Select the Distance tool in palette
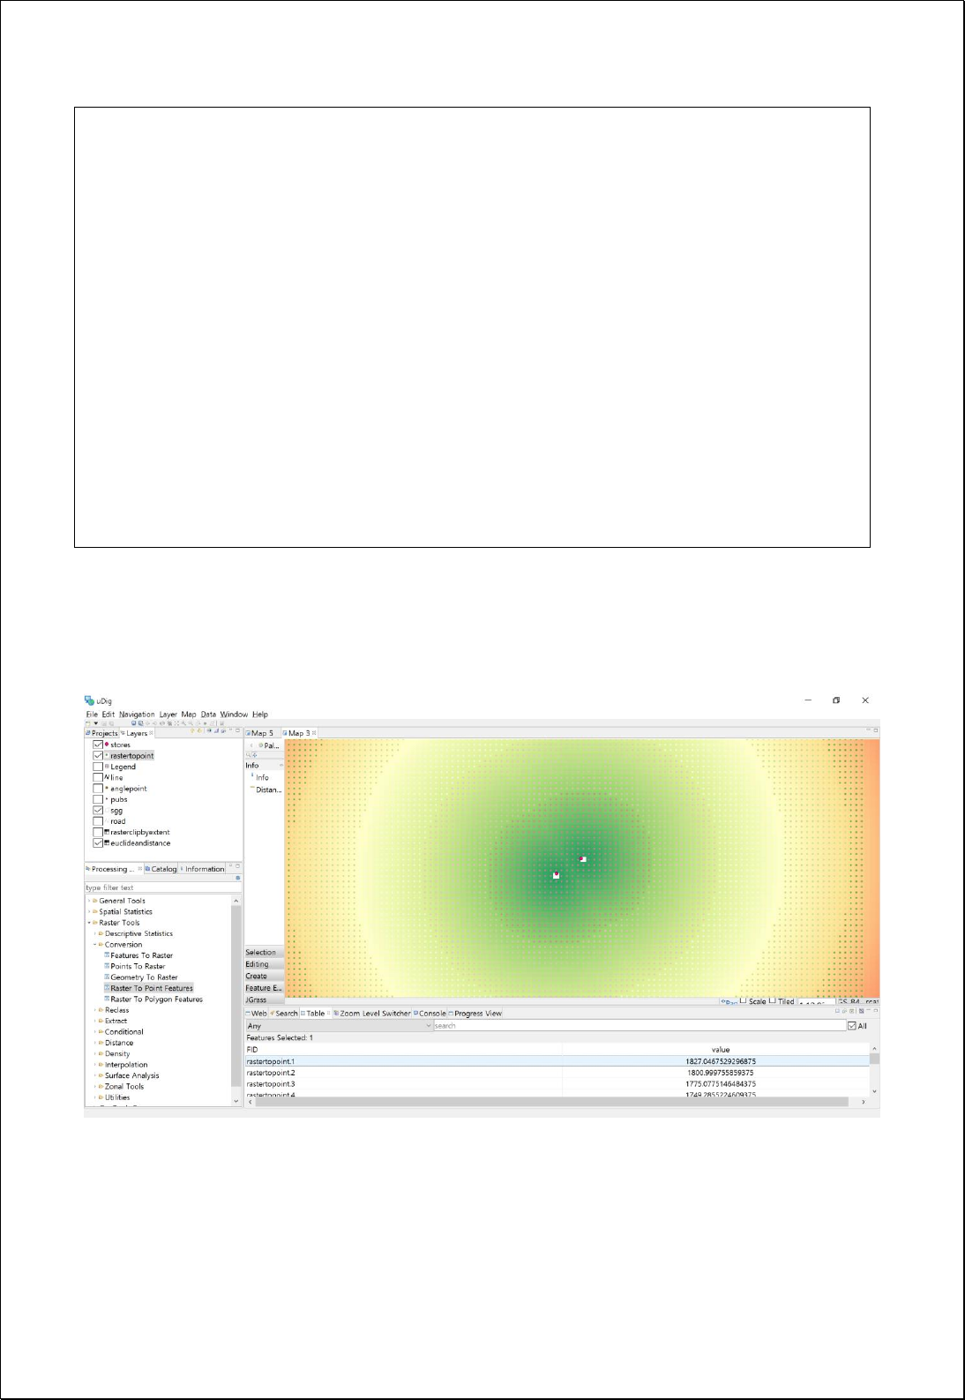 [267, 790]
